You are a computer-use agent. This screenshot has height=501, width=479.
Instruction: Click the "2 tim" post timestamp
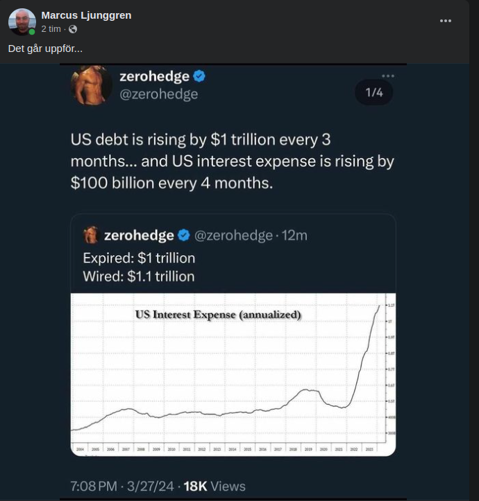tap(52, 29)
